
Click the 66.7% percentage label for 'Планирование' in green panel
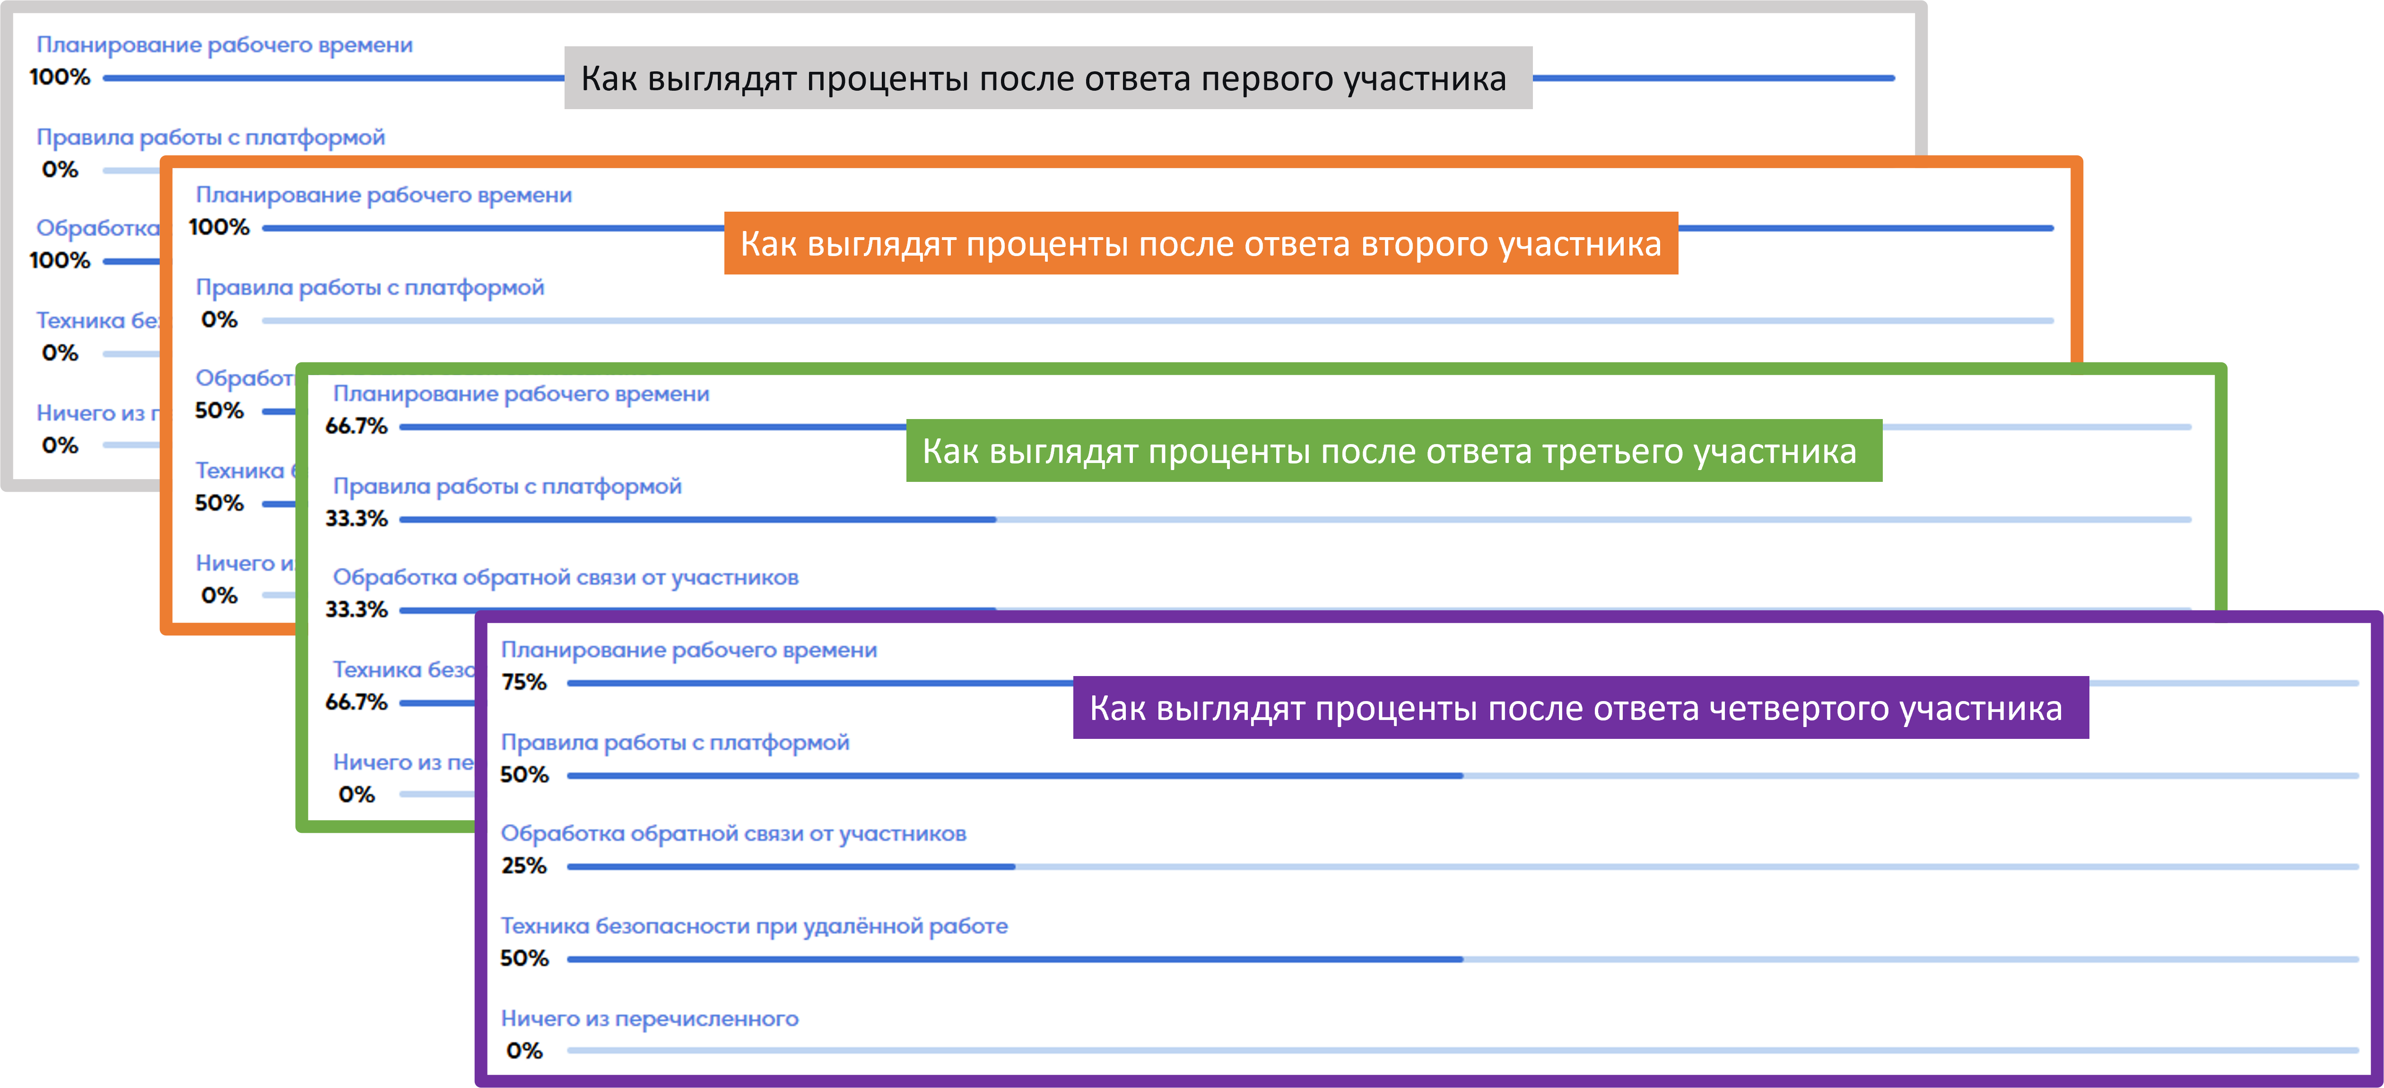pyautogui.click(x=357, y=426)
